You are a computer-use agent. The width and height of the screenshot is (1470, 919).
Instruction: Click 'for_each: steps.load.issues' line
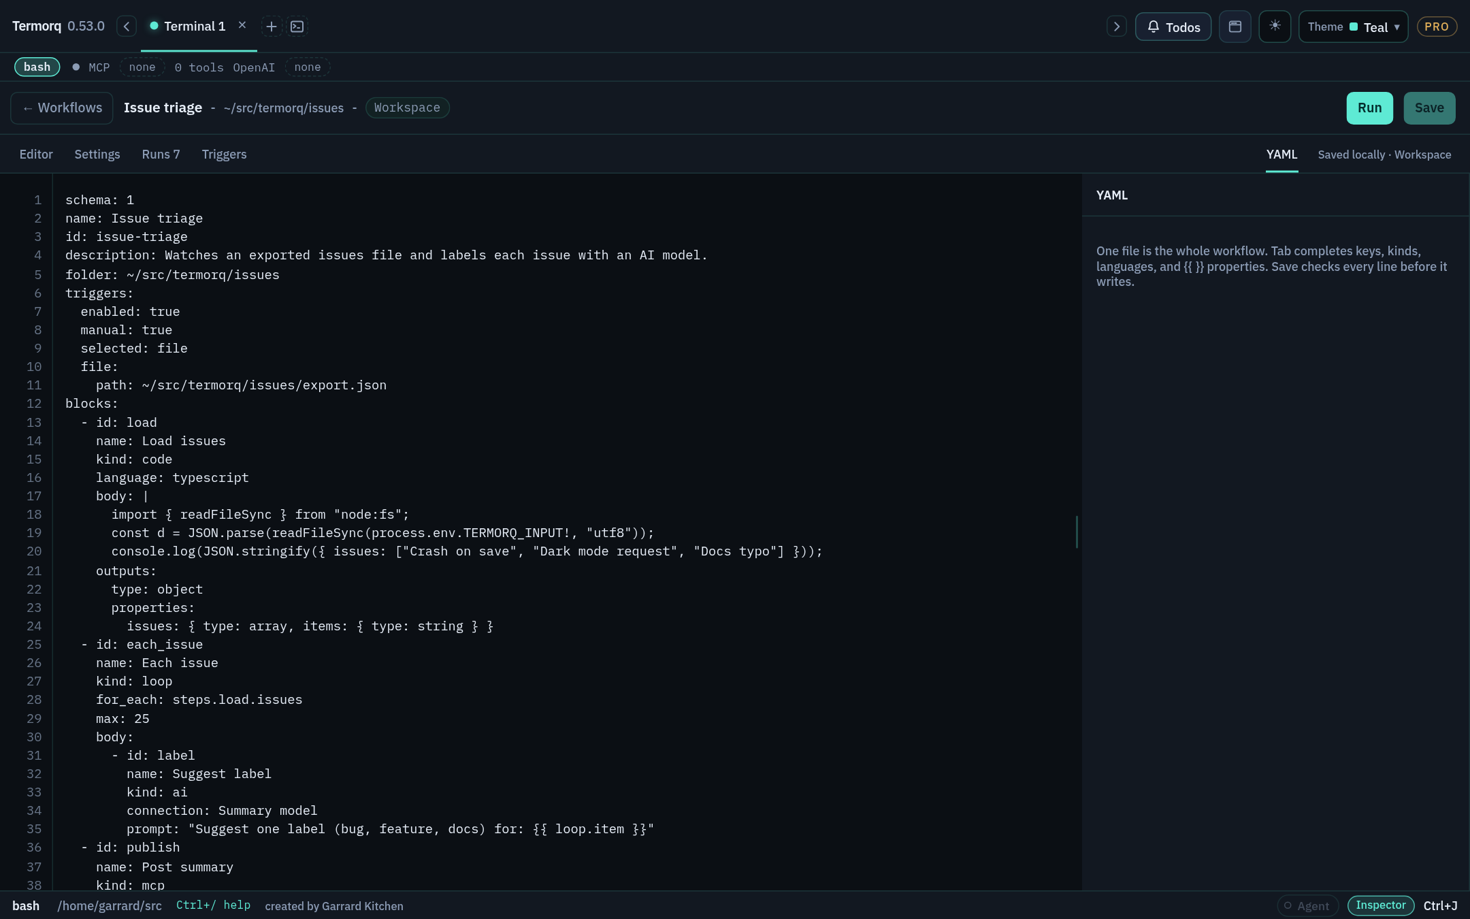click(199, 700)
